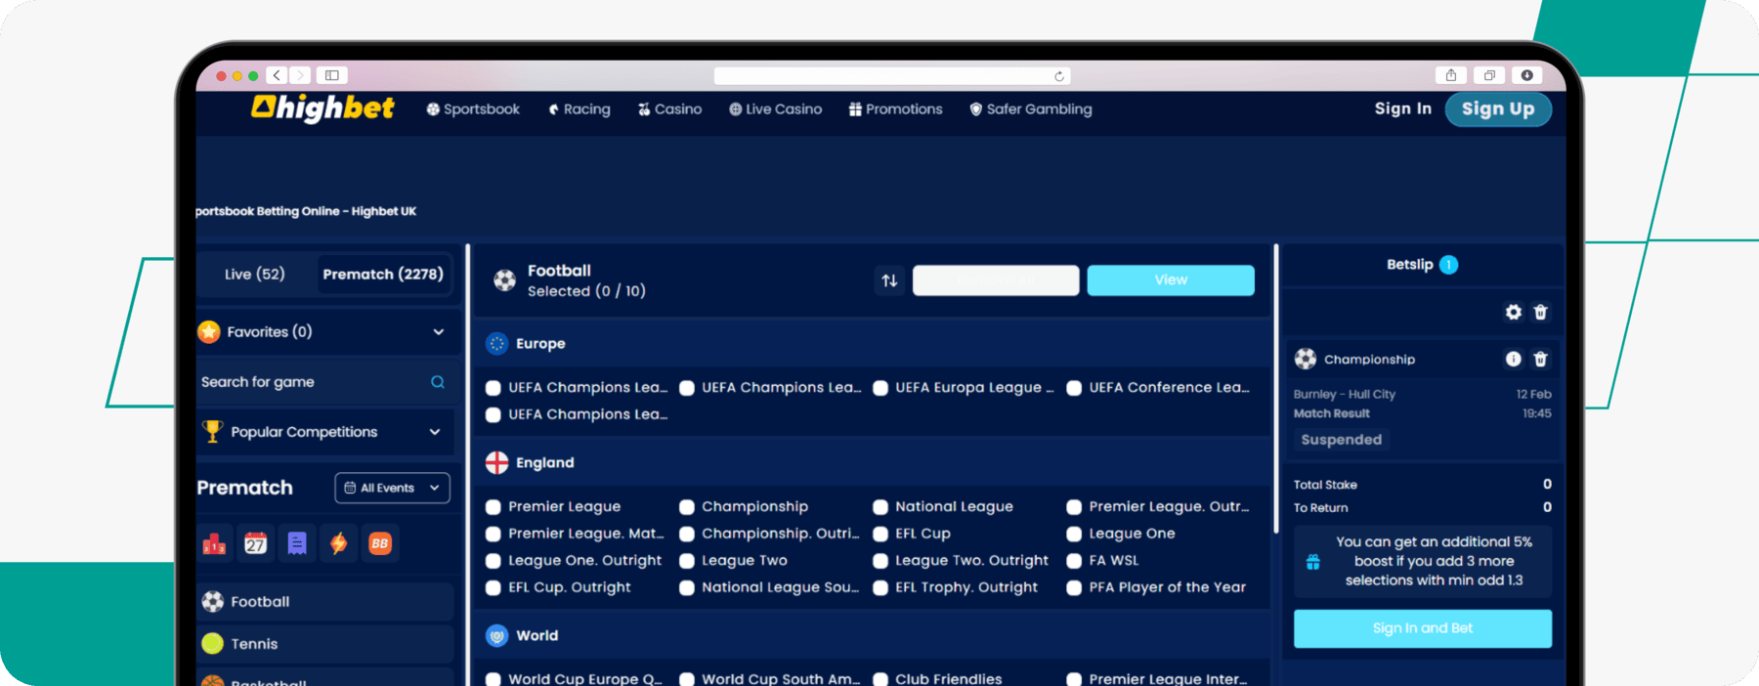Image resolution: width=1759 pixels, height=686 pixels.
Task: Click the Europe flag icon
Action: pyautogui.click(x=497, y=344)
